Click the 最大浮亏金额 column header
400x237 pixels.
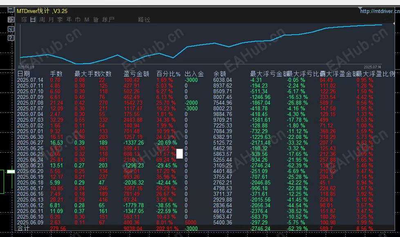269,74
